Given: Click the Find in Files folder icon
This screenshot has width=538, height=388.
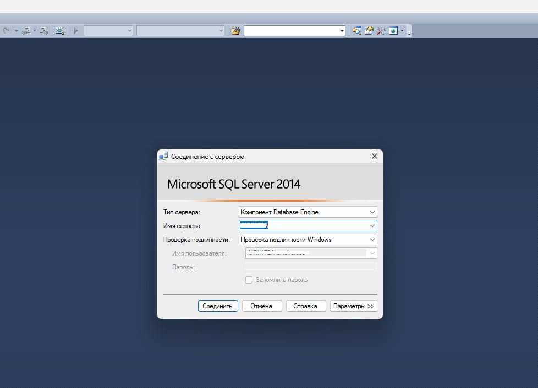Looking at the screenshot, I should [235, 31].
